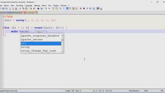Pick highlighted 'arr' autocomplete suggestion
This screenshot has width=165, height=93.
click(x=41, y=43)
